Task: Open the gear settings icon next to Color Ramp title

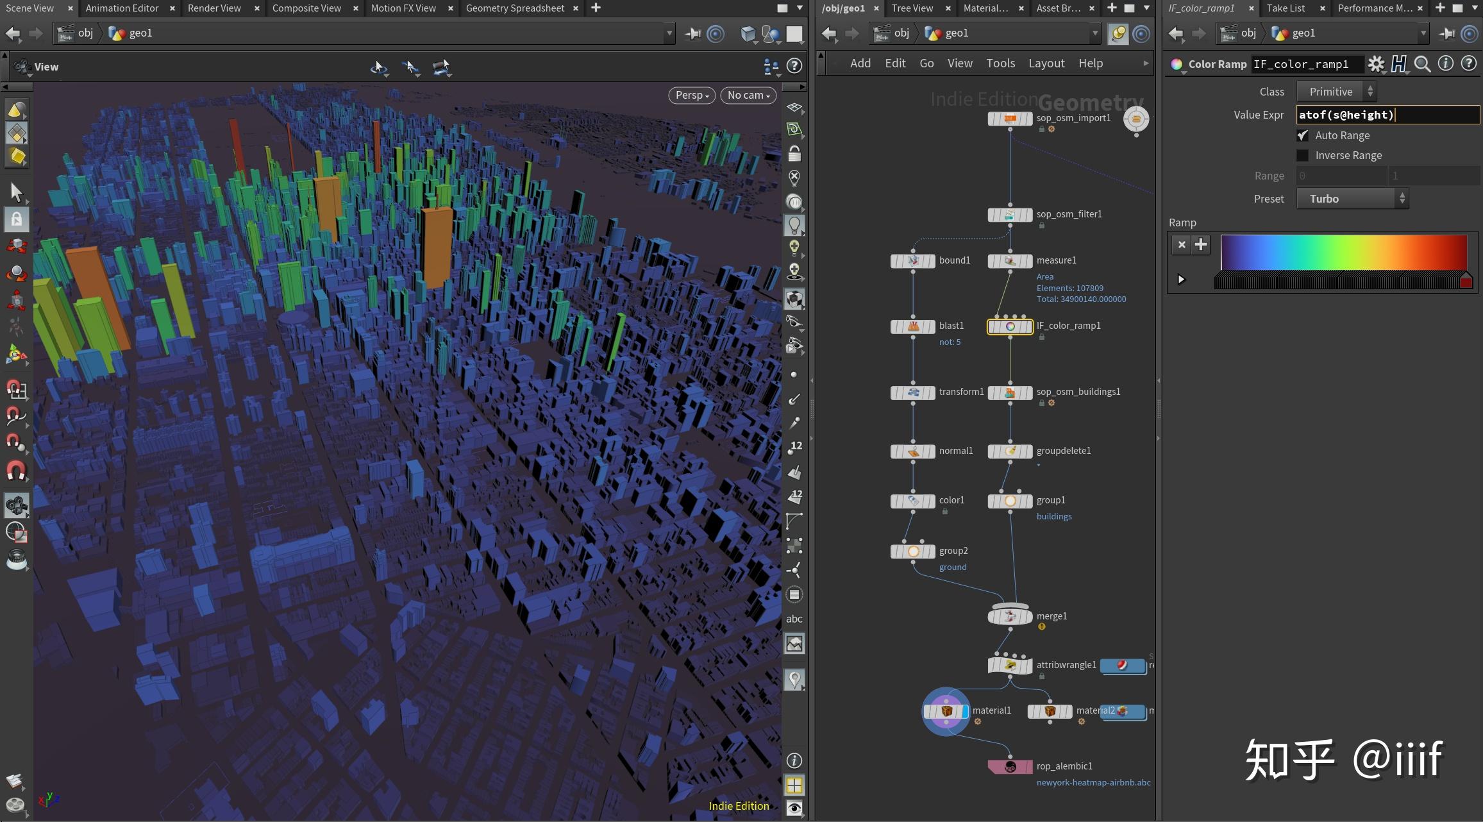Action: 1376,64
